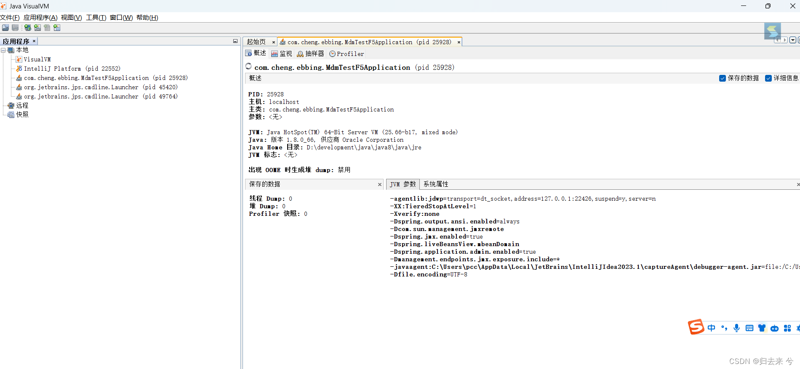
Task: Click the 保存的数据 section header
Action: (x=314, y=184)
